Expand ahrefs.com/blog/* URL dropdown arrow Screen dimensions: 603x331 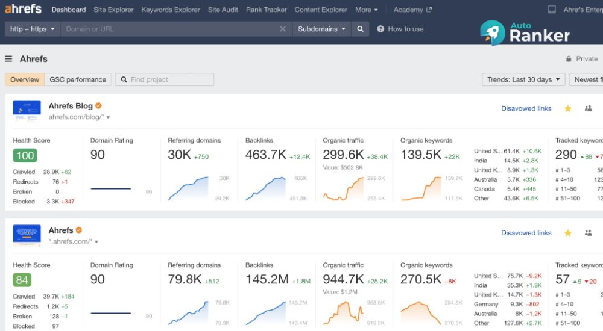108,117
